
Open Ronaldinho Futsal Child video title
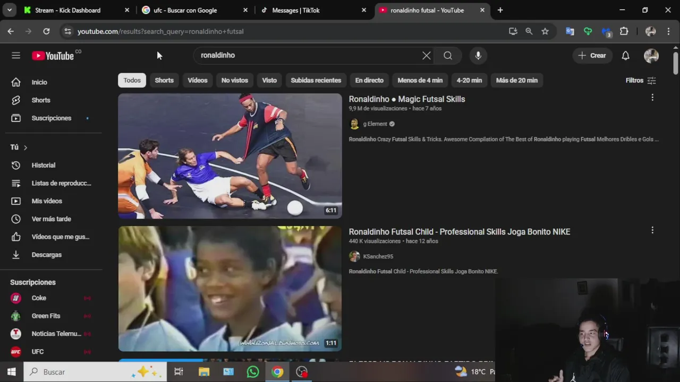(x=460, y=232)
